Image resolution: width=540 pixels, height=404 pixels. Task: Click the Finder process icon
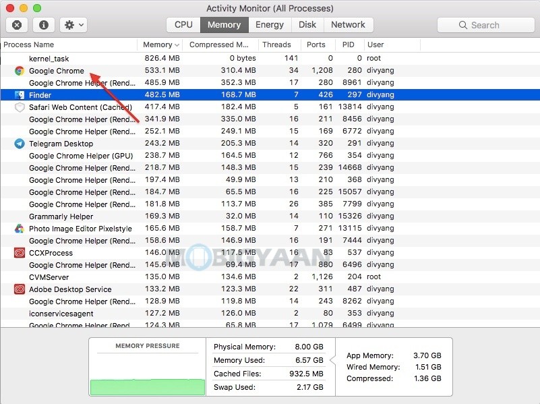point(20,95)
